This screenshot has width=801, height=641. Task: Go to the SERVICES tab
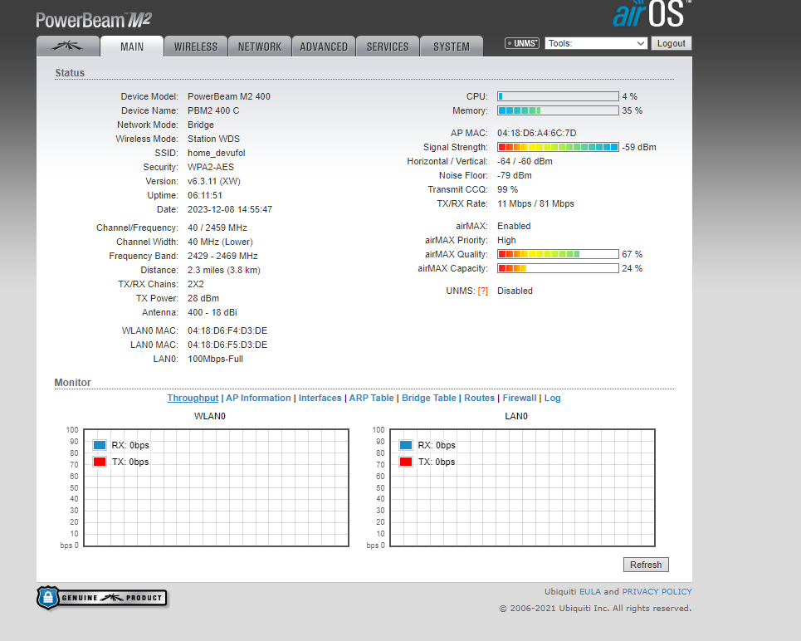pos(388,46)
